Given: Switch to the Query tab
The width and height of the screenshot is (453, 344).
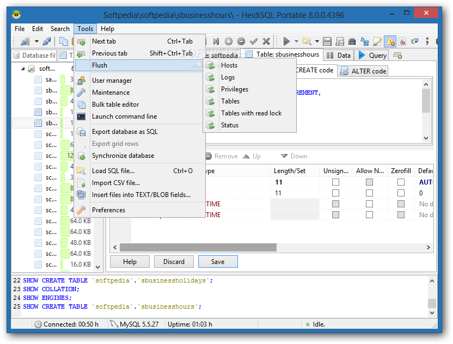Looking at the screenshot, I should (x=373, y=56).
